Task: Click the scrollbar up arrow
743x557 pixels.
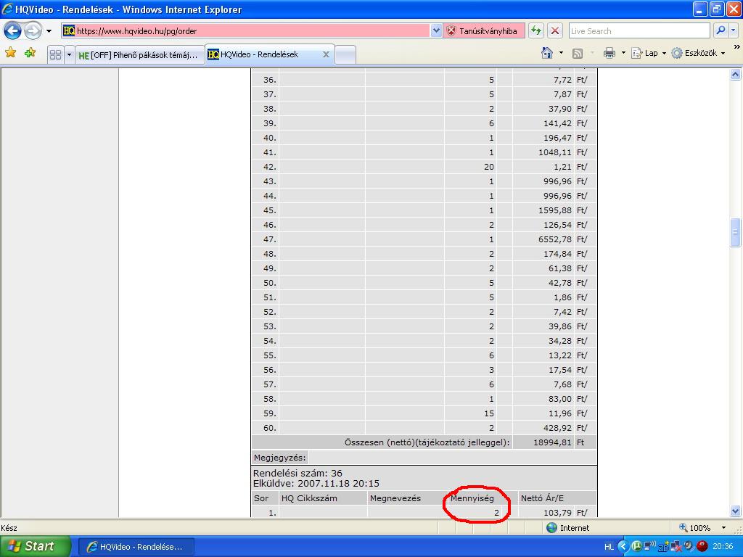Action: (736, 75)
